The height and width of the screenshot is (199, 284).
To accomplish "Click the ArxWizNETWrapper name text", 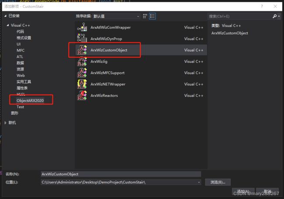I will click(108, 84).
